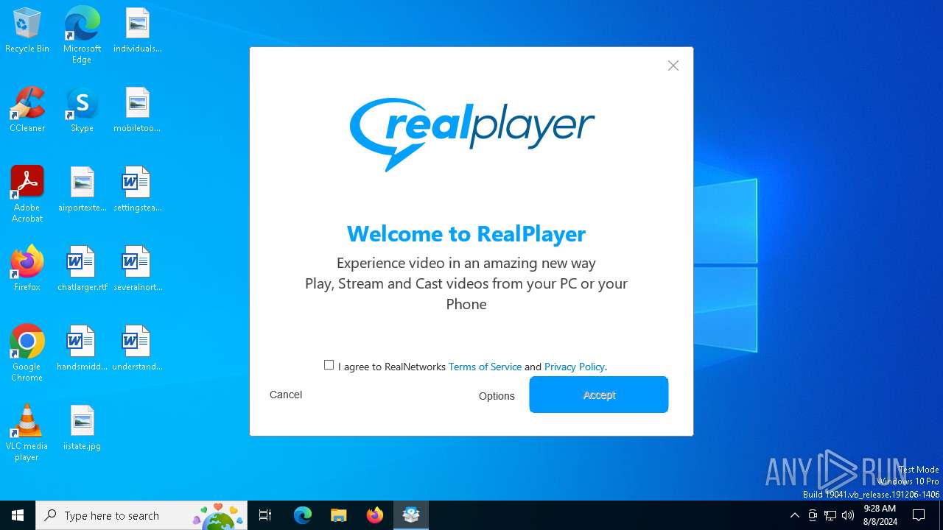943x530 pixels.
Task: Open the network status tray icon
Action: tap(830, 515)
